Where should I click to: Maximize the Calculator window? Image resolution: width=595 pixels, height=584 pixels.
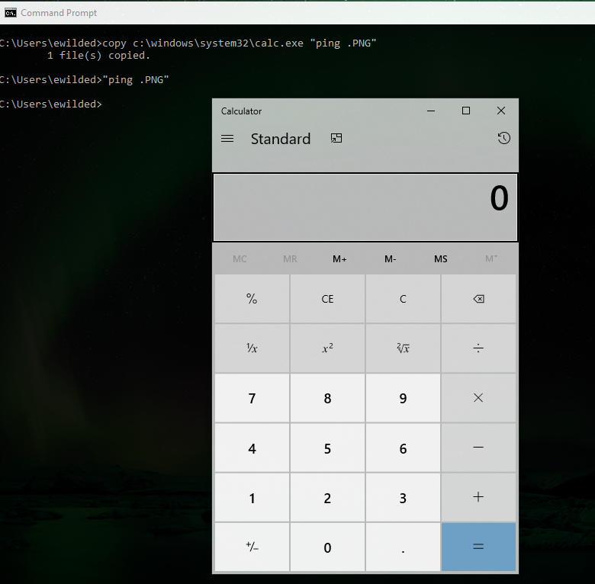466,111
